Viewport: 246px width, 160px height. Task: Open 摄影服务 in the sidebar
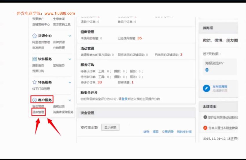point(38,66)
